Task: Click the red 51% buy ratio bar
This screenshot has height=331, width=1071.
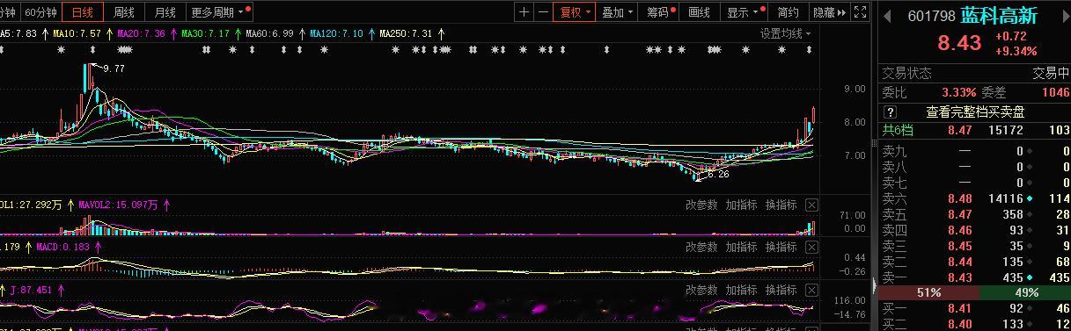Action: [929, 292]
